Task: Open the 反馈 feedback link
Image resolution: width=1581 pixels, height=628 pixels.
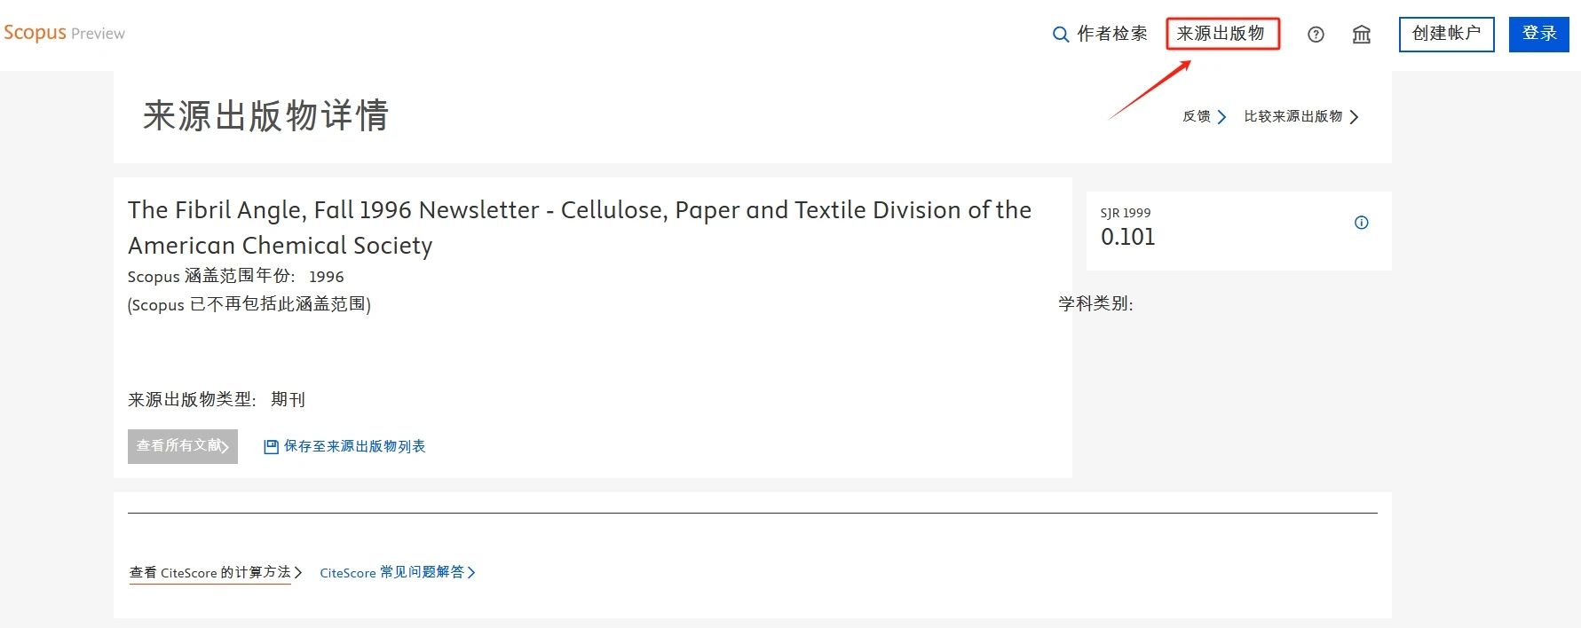Action: click(1196, 116)
